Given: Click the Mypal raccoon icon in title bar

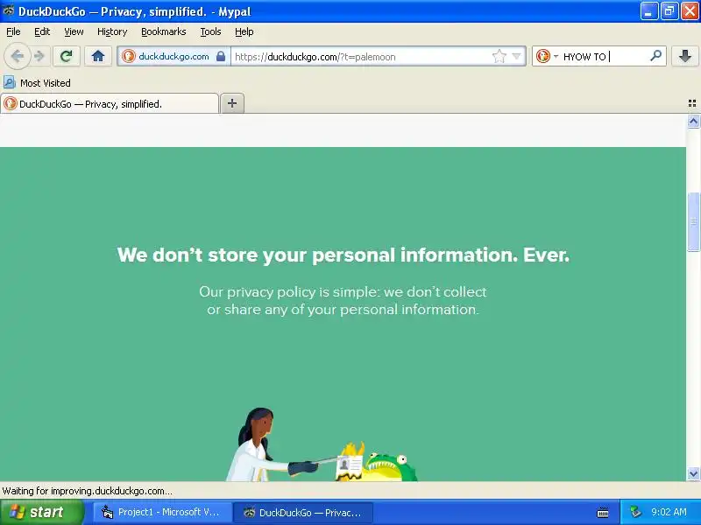Looking at the screenshot, I should click(x=8, y=10).
